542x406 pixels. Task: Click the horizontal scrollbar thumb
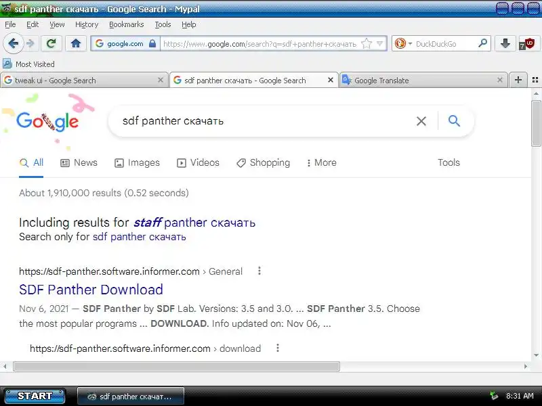[x=176, y=366]
